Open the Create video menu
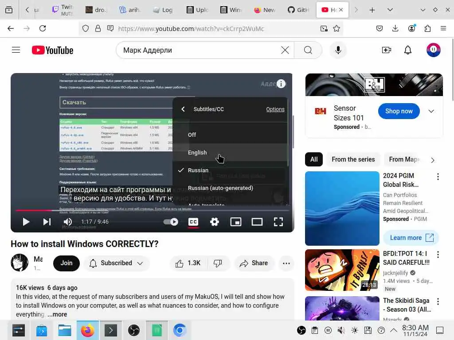This screenshot has height=340, width=454. tap(387, 50)
